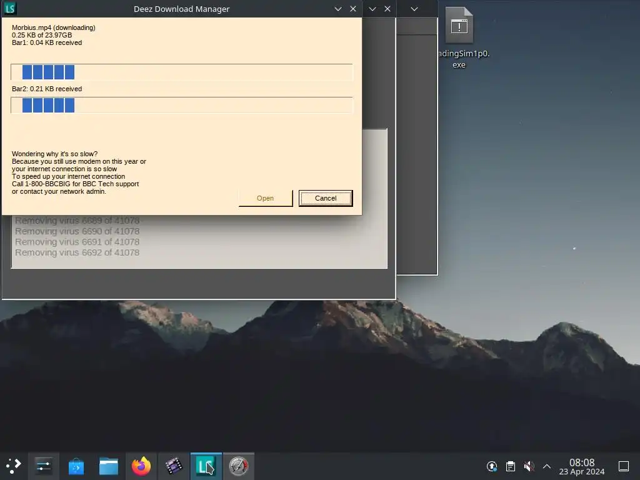Screen dimensions: 640x480
Task: Click the LS app icon in title bar
Action: [10, 8]
